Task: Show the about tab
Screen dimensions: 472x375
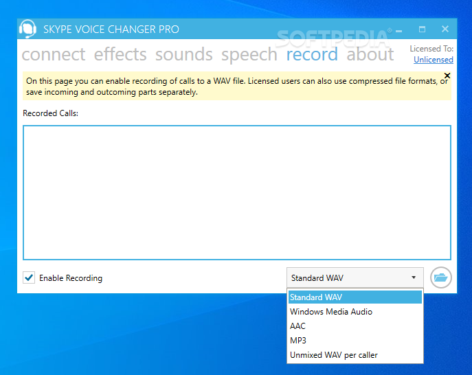Action: pyautogui.click(x=370, y=54)
